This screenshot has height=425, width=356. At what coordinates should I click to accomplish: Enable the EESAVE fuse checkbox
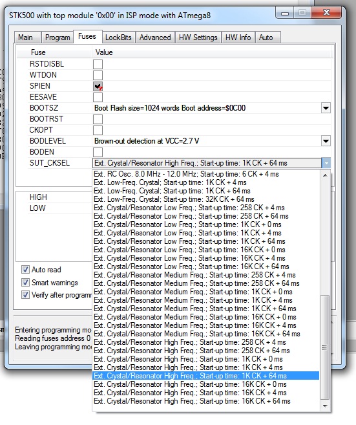(98, 97)
